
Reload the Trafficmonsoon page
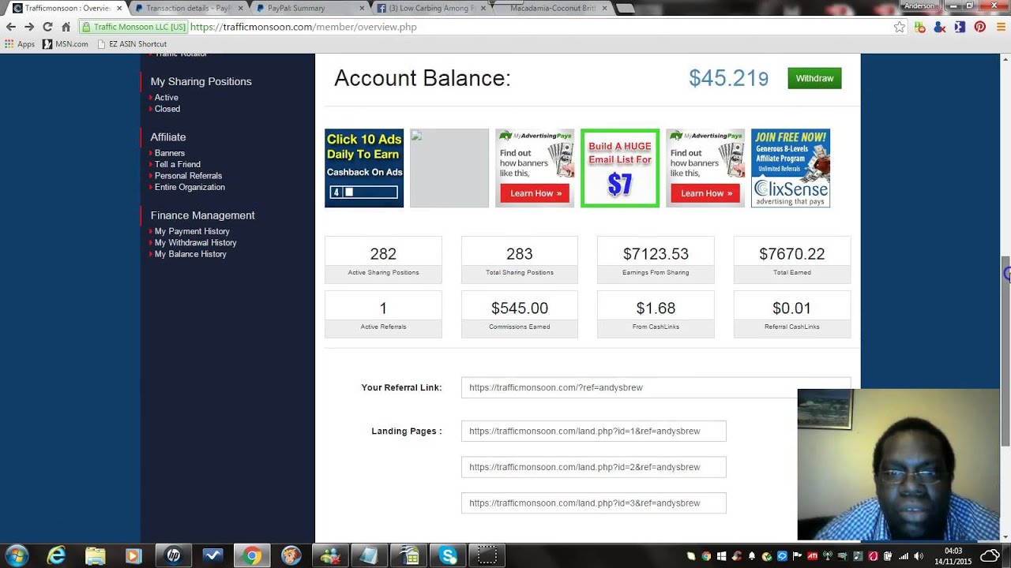(47, 27)
